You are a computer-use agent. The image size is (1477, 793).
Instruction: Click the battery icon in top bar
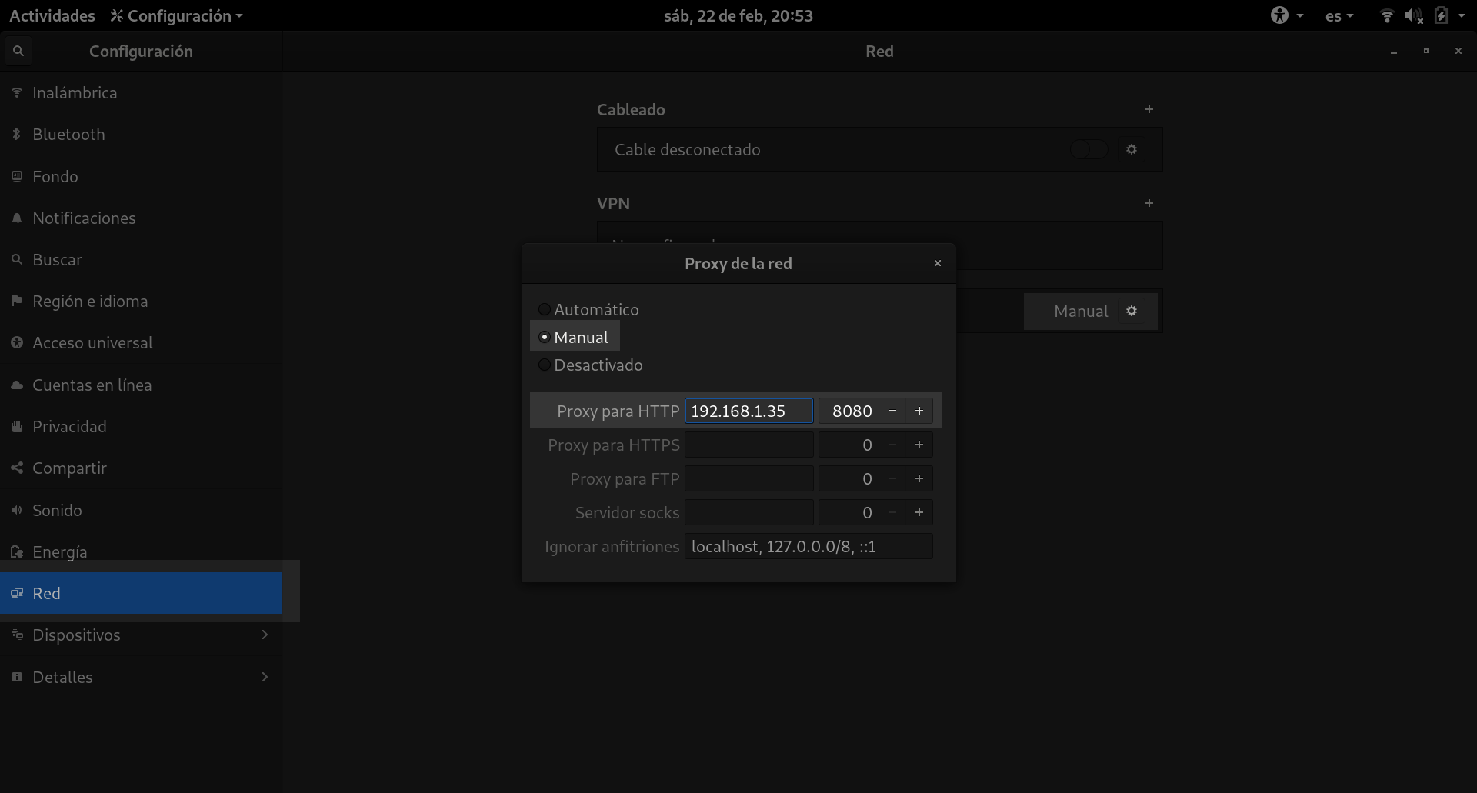[1441, 15]
